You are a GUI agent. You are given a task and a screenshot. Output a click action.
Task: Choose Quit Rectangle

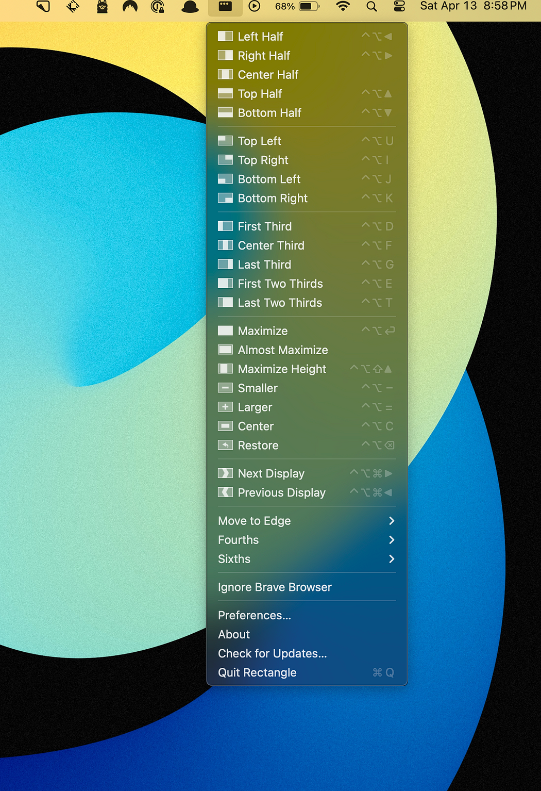point(307,672)
